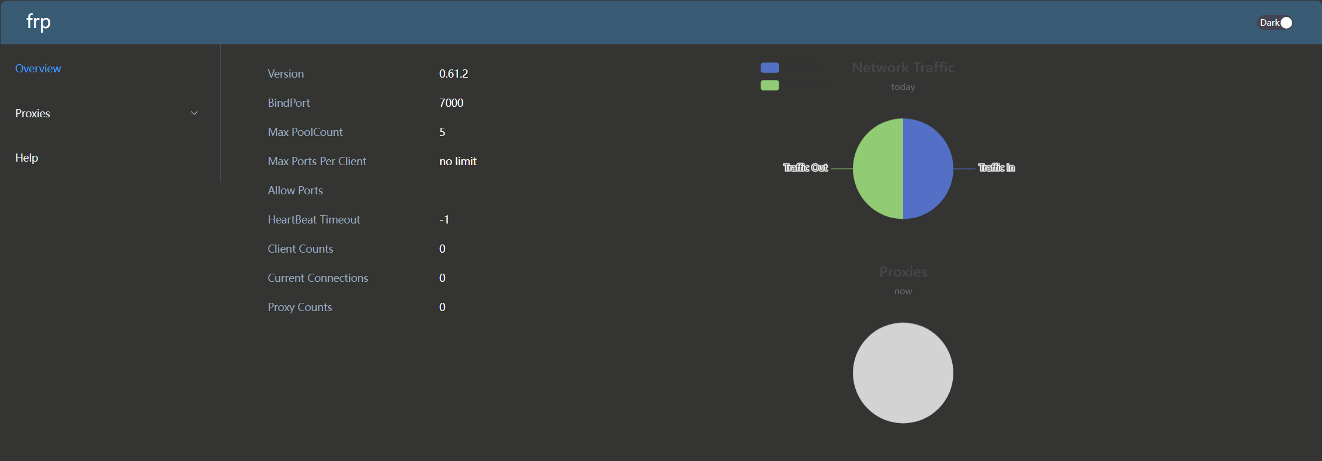Screen dimensions: 1322x461
Task: Toggle the Dark mode switch
Action: coord(1275,23)
